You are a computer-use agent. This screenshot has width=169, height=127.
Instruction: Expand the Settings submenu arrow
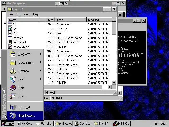[x=41, y=71]
